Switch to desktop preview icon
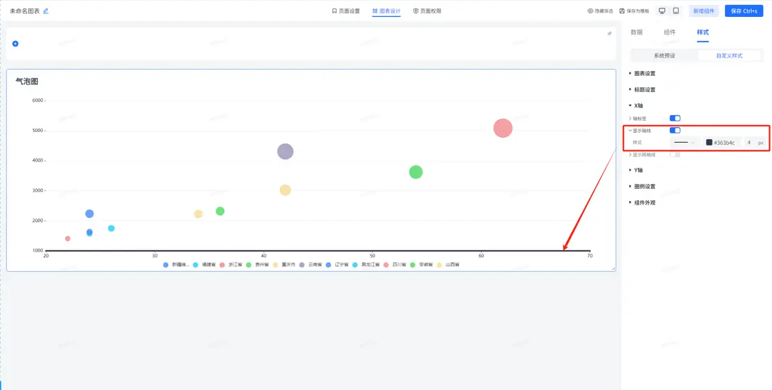772x390 pixels. click(662, 11)
